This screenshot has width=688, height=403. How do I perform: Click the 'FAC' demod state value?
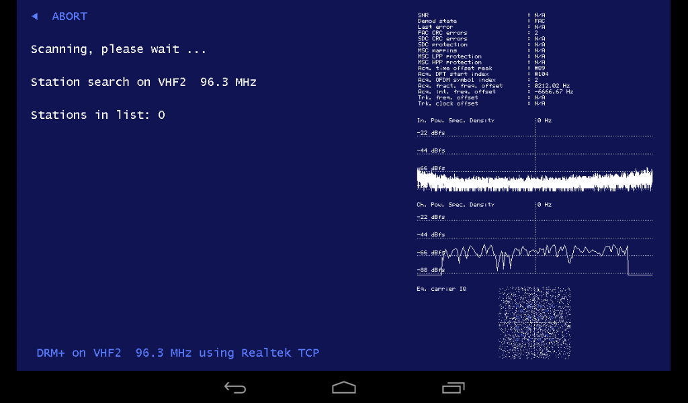[x=540, y=21]
